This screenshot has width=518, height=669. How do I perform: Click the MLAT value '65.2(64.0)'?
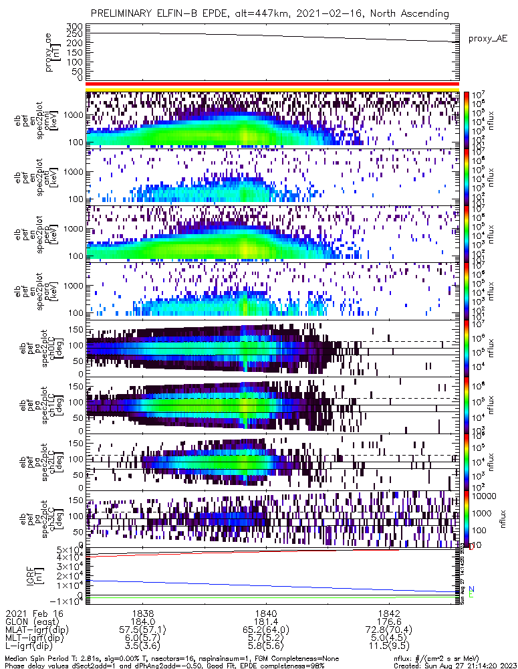coord(266,630)
